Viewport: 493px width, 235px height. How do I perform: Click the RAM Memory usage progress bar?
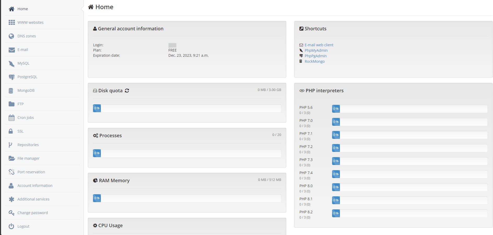coord(187,198)
